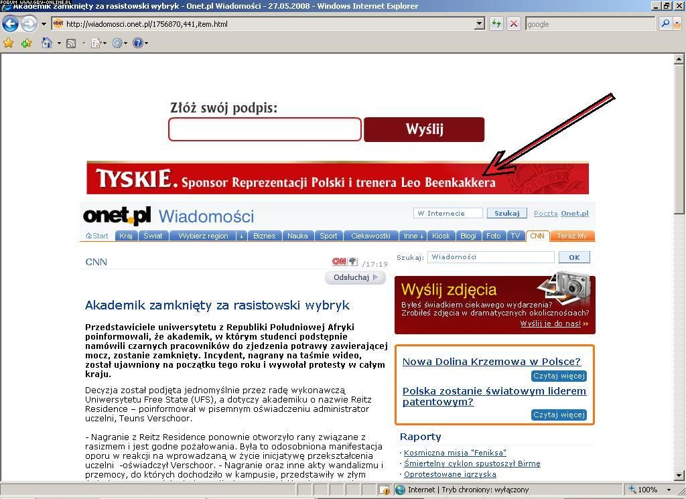Select the Foto tab
Viewport: 686px width, 499px height.
(x=494, y=236)
